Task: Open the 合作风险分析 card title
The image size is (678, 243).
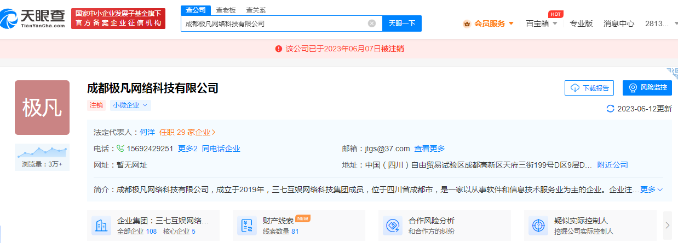Action: [x=432, y=221]
